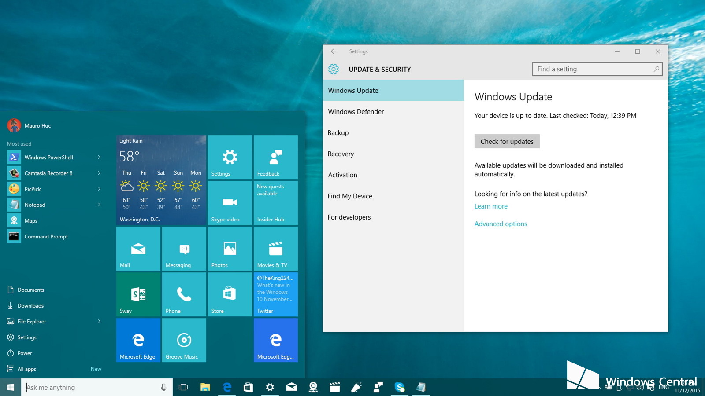
Task: Open the Phone tile
Action: pyautogui.click(x=184, y=294)
